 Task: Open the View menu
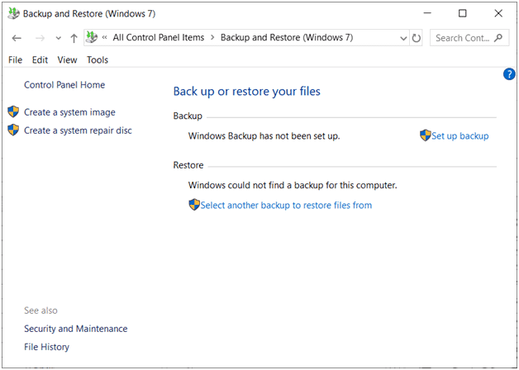(x=67, y=59)
